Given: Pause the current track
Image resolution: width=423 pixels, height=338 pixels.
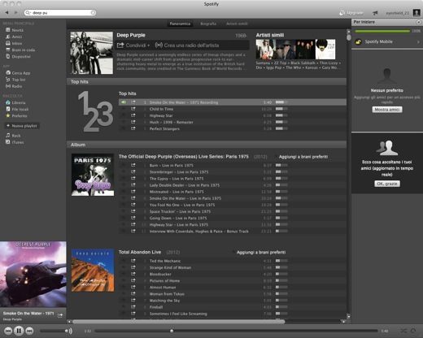Looking at the screenshot, I should click(x=19, y=331).
